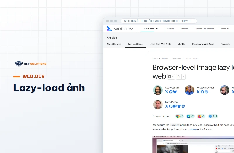Open Houssein Djirdeh's GitHub icon
This screenshot has width=234, height=153.
click(202, 92)
